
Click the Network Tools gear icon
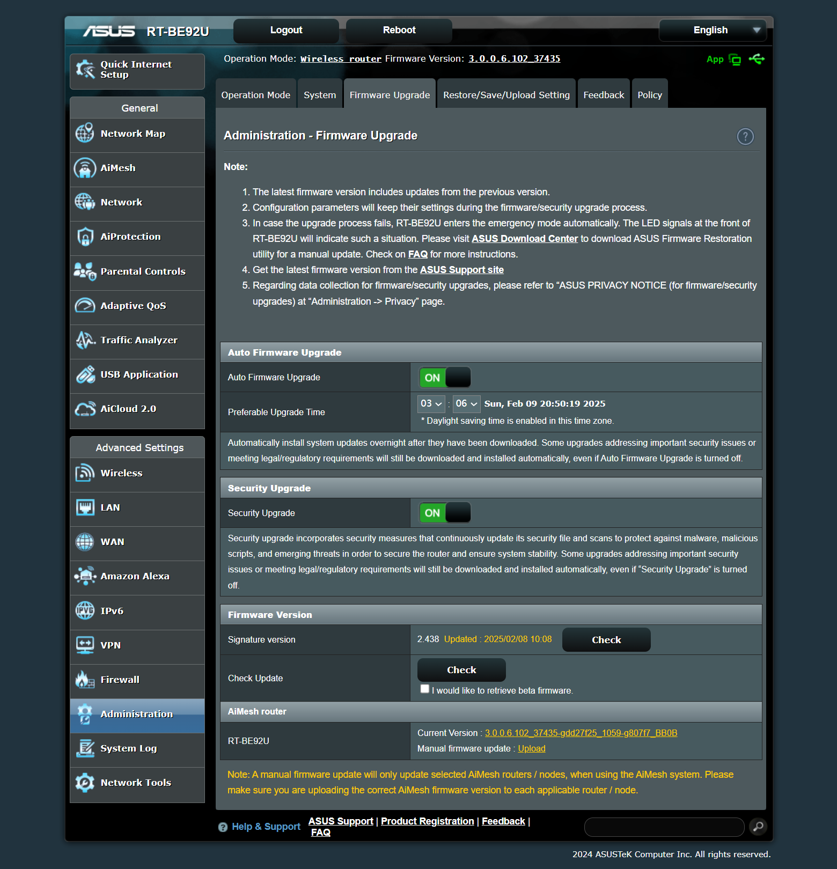tap(85, 783)
